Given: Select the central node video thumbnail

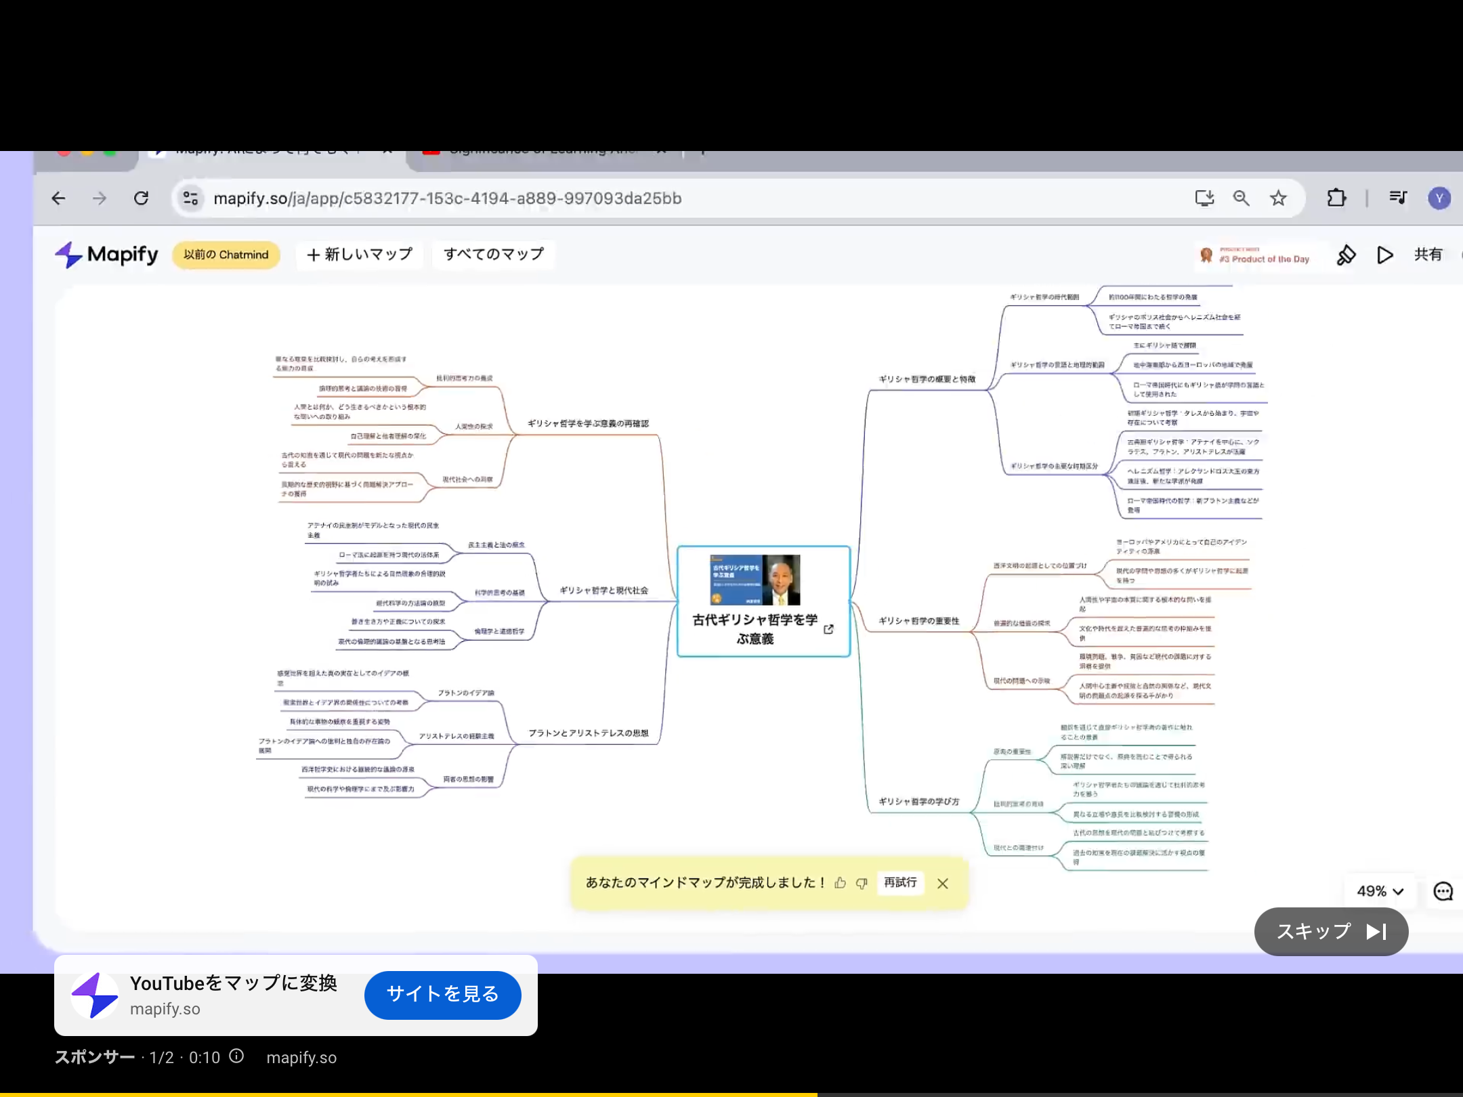Looking at the screenshot, I should tap(755, 580).
